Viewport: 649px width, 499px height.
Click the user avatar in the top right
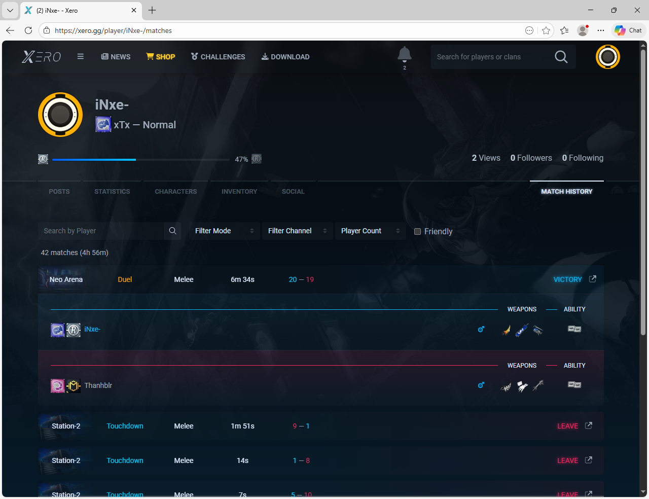607,57
